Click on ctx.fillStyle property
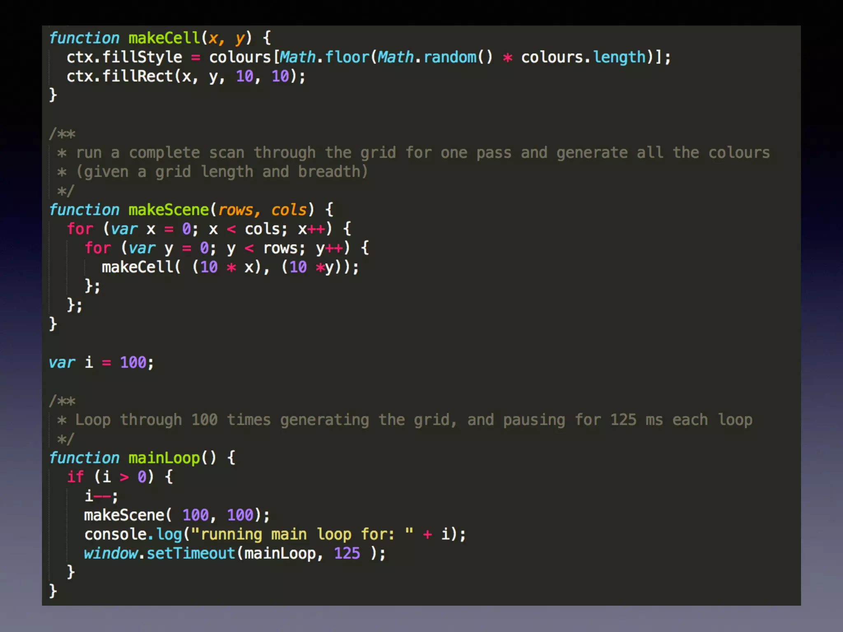 (x=124, y=57)
